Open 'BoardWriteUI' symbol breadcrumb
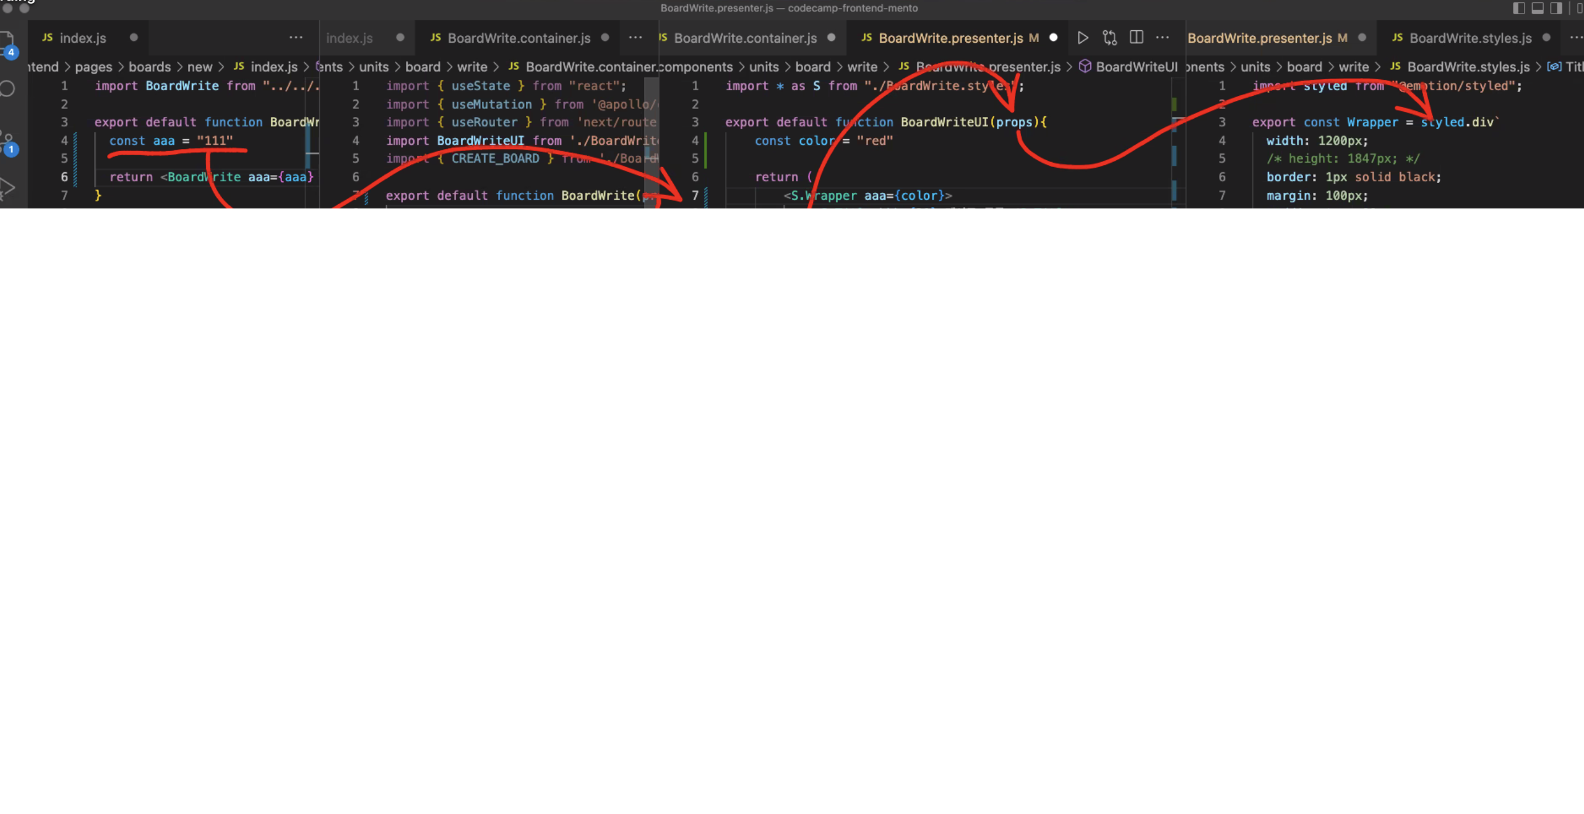The width and height of the screenshot is (1584, 814). point(1129,67)
